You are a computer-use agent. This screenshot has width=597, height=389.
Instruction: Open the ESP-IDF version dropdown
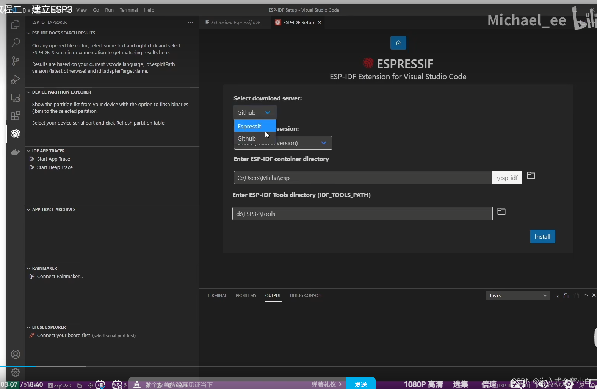point(283,143)
